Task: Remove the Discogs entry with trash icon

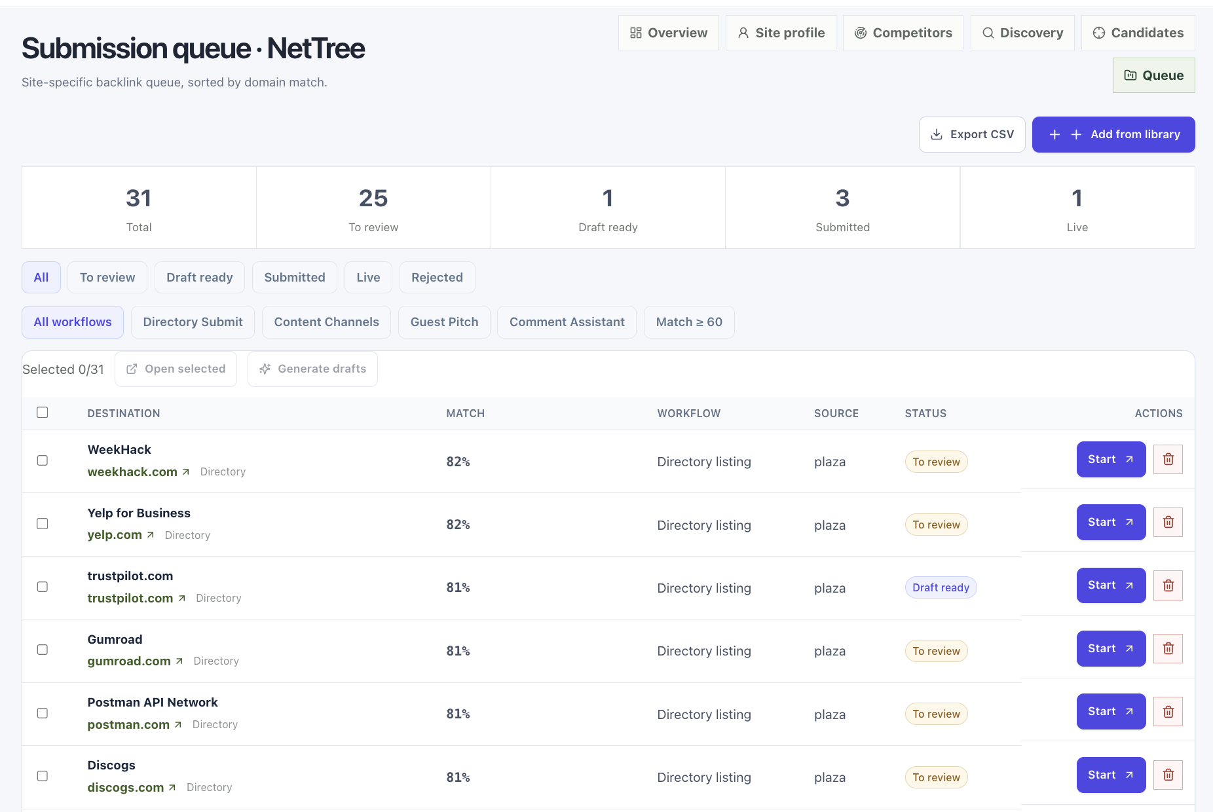Action: [1168, 775]
